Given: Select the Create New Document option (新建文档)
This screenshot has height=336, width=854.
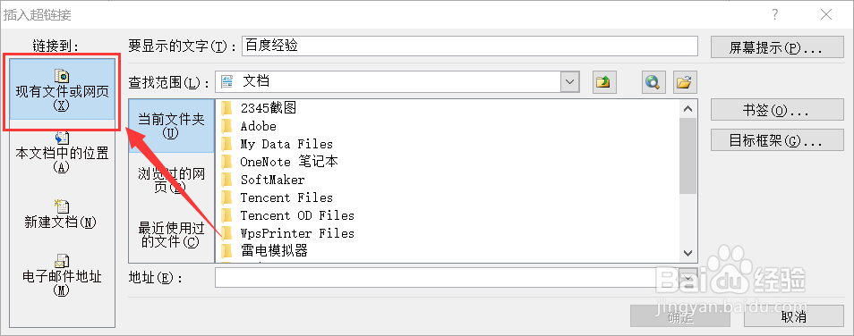Looking at the screenshot, I should (x=62, y=214).
